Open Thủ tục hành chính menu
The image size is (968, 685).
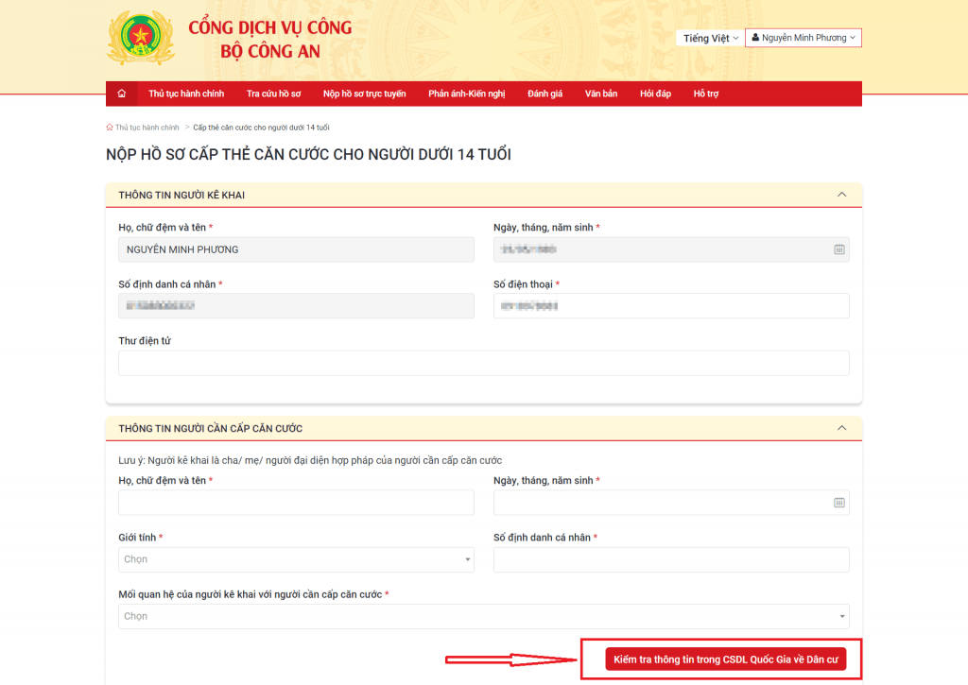186,94
